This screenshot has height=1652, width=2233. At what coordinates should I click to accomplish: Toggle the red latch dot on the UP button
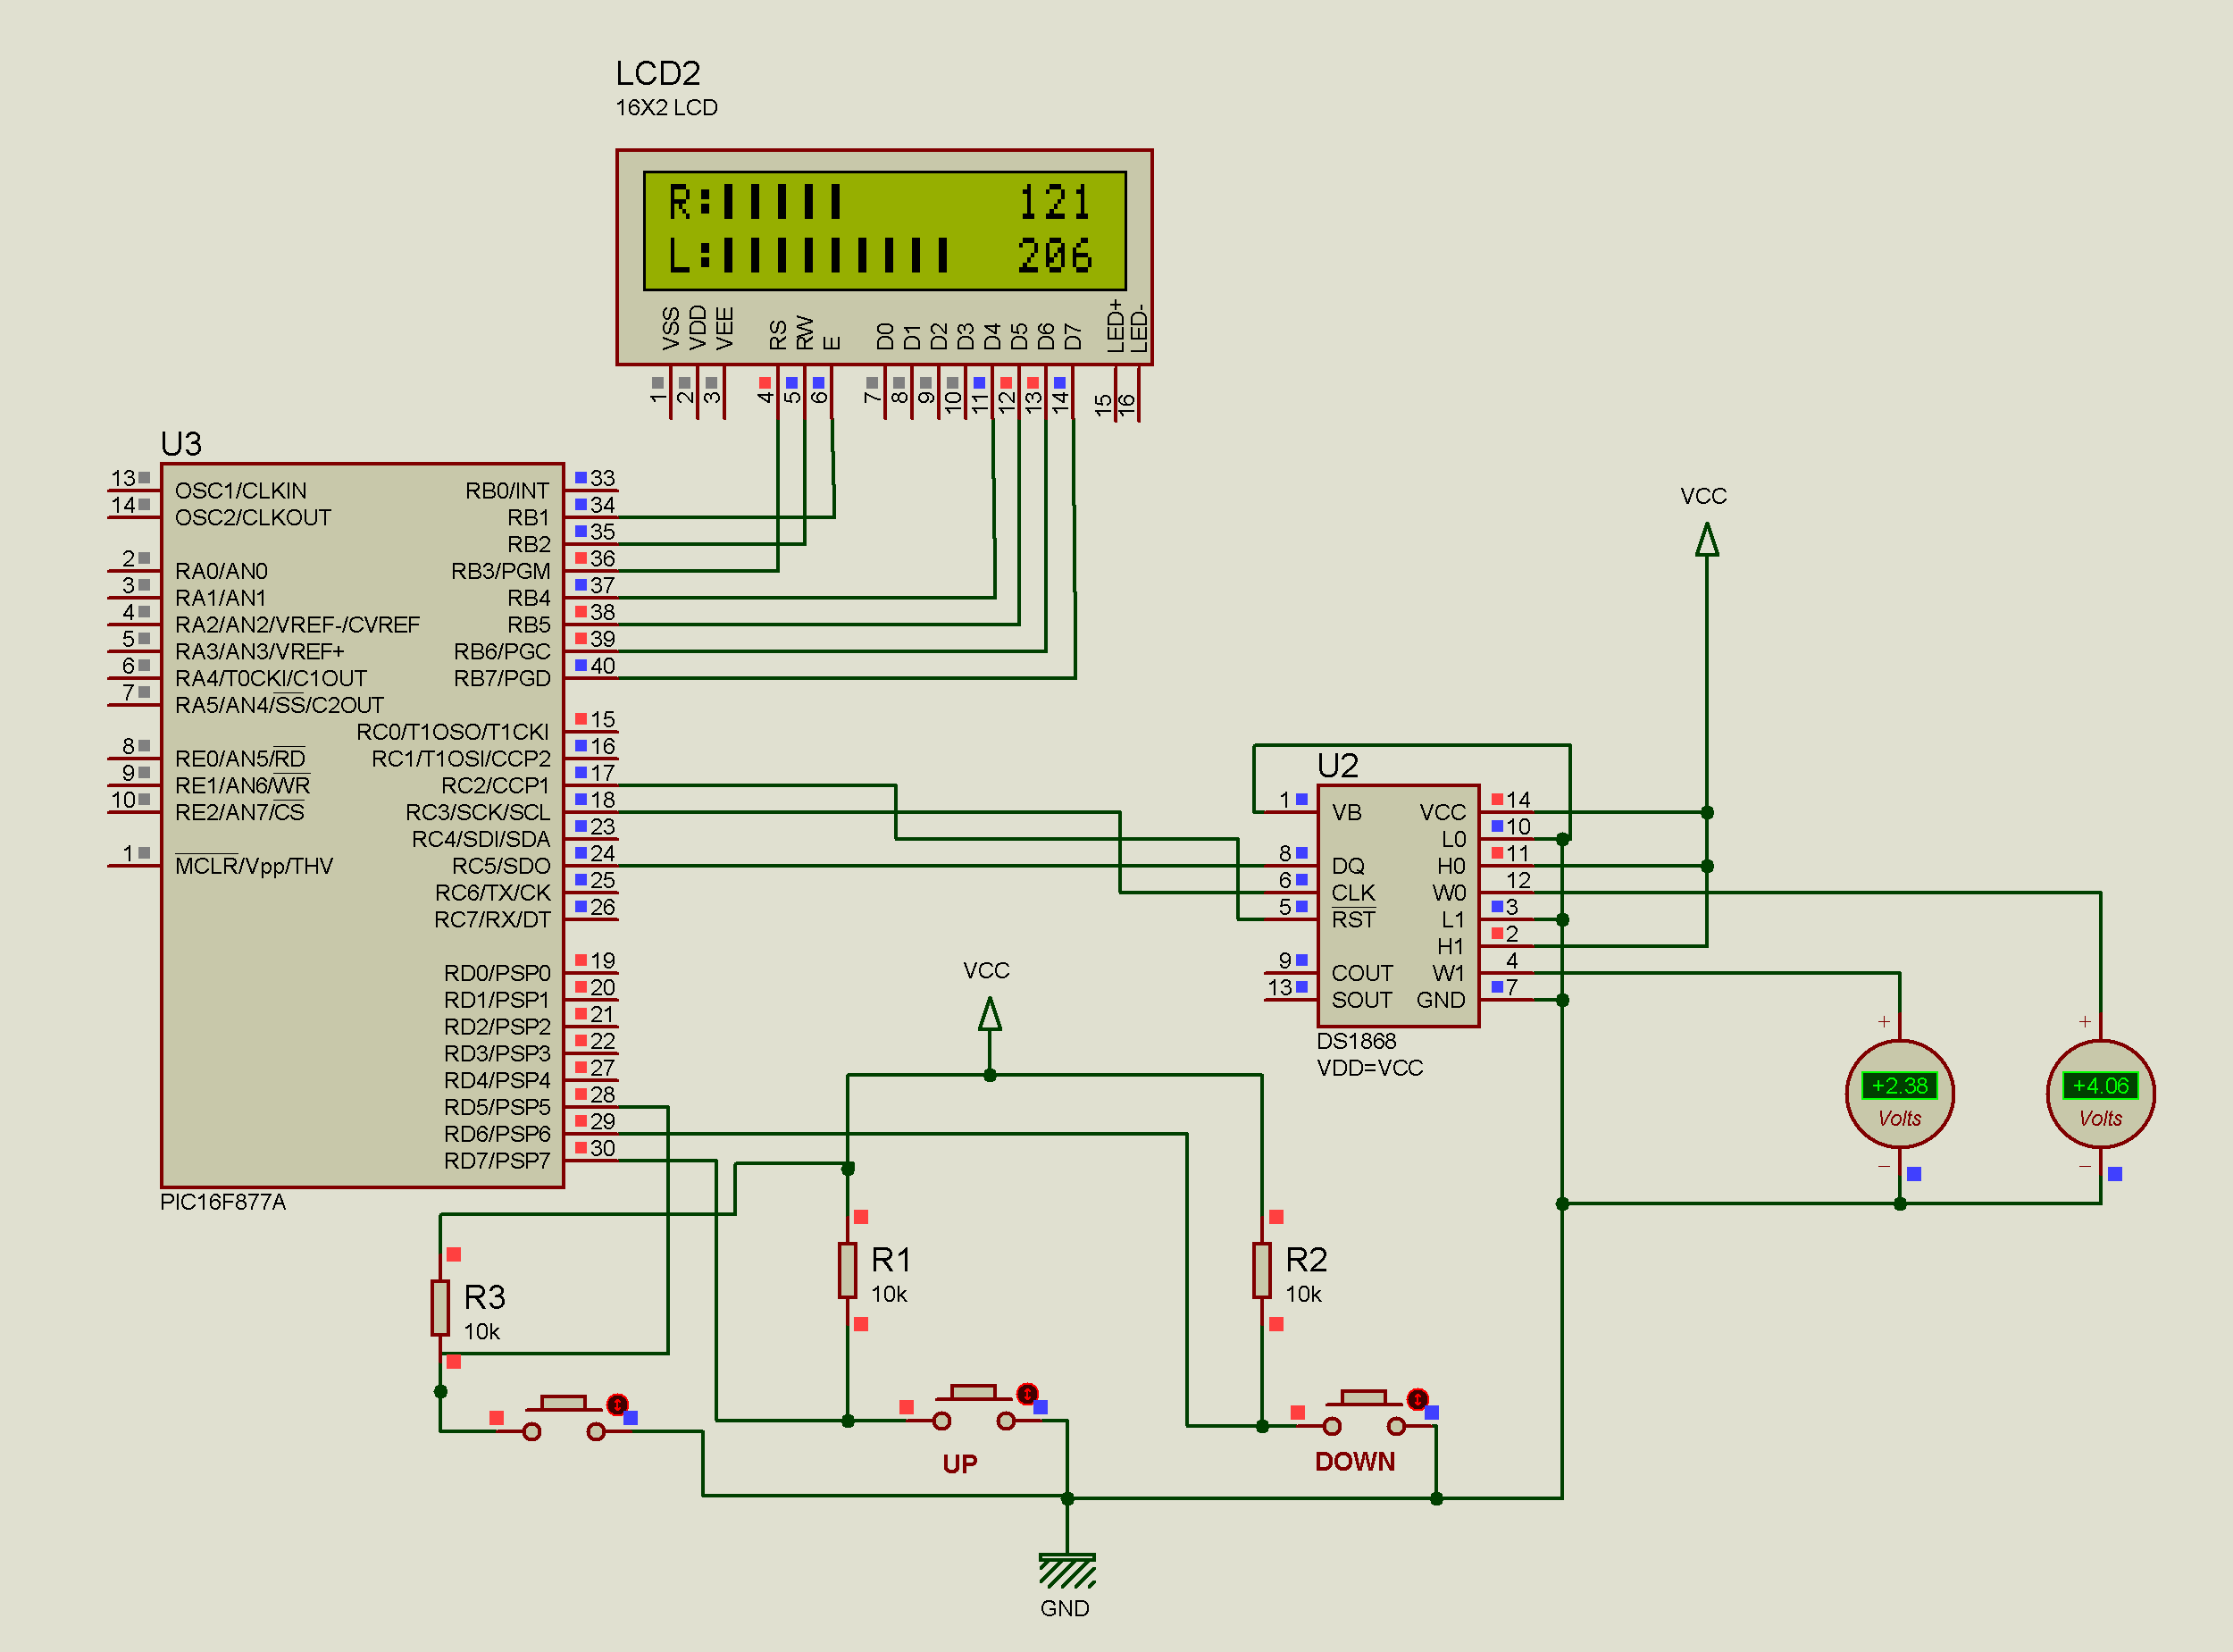tap(1026, 1393)
